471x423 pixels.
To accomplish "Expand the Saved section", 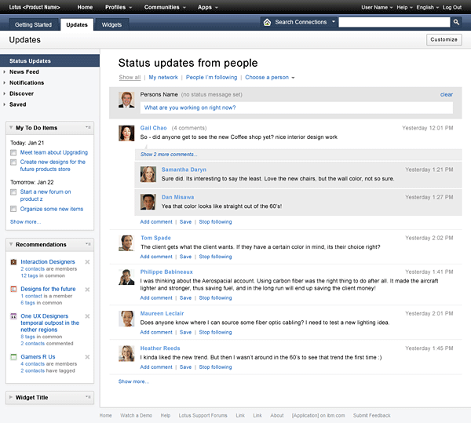I will coord(5,104).
